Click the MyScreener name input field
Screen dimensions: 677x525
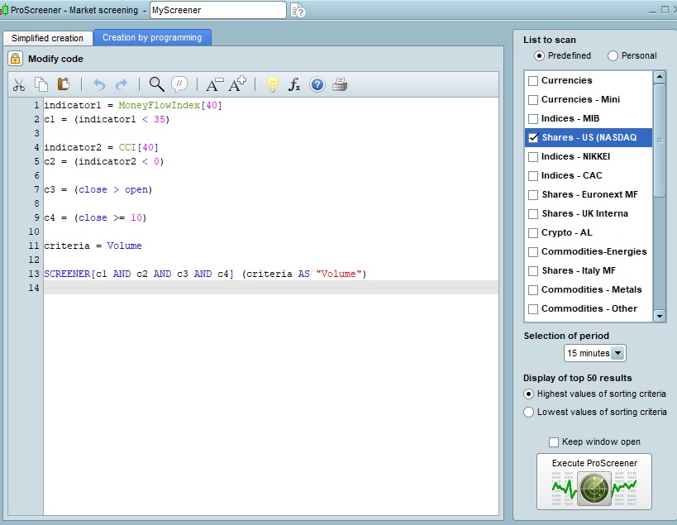tap(217, 11)
